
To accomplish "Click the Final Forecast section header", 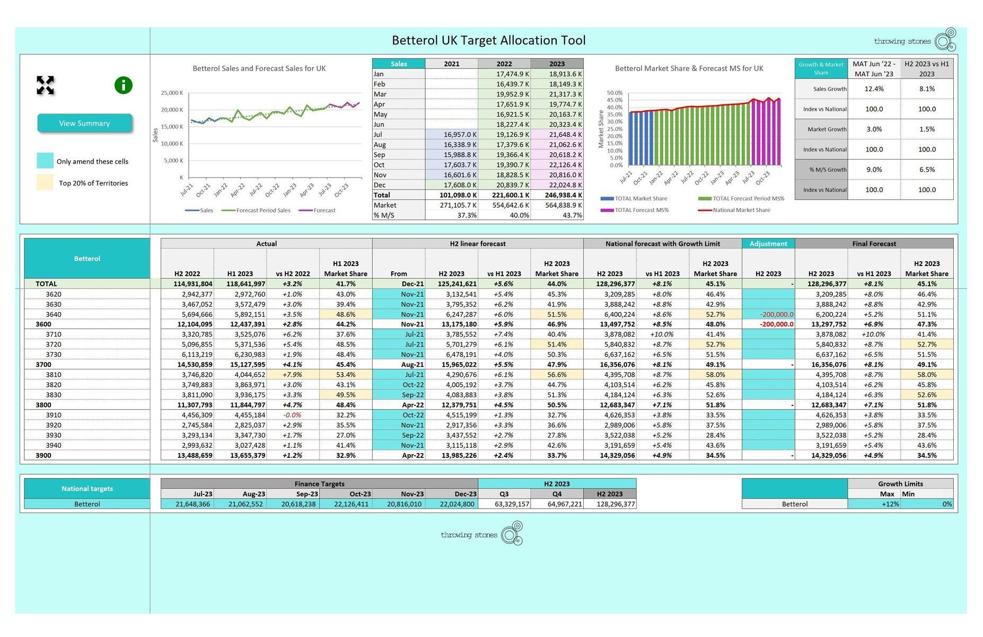I will [x=874, y=244].
